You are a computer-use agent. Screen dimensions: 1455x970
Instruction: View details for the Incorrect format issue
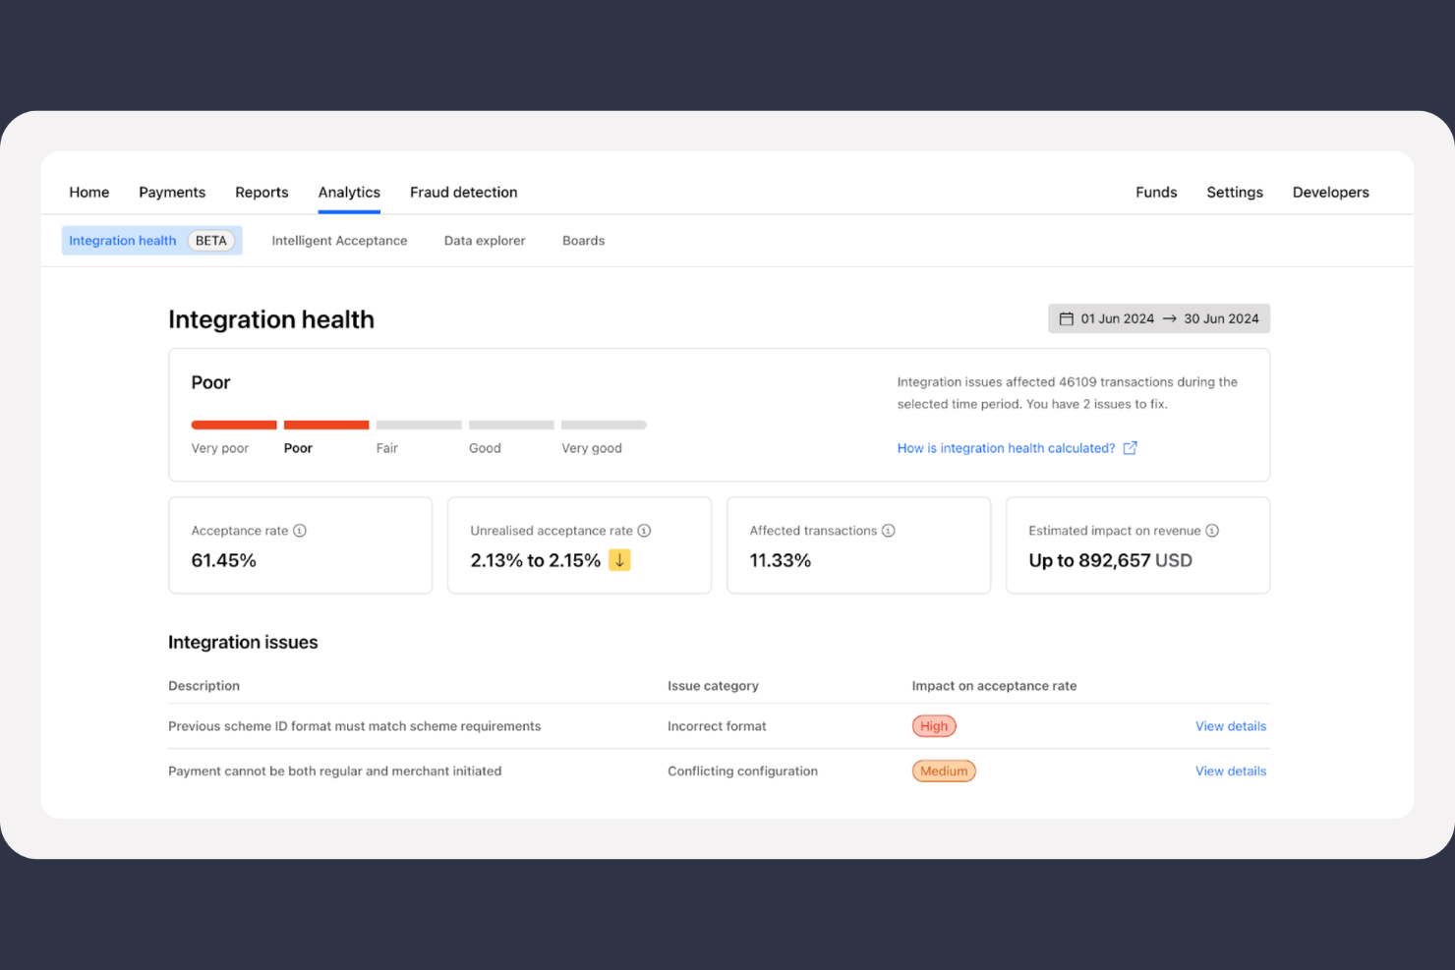click(x=1230, y=725)
